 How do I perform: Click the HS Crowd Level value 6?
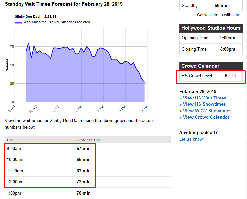point(226,76)
